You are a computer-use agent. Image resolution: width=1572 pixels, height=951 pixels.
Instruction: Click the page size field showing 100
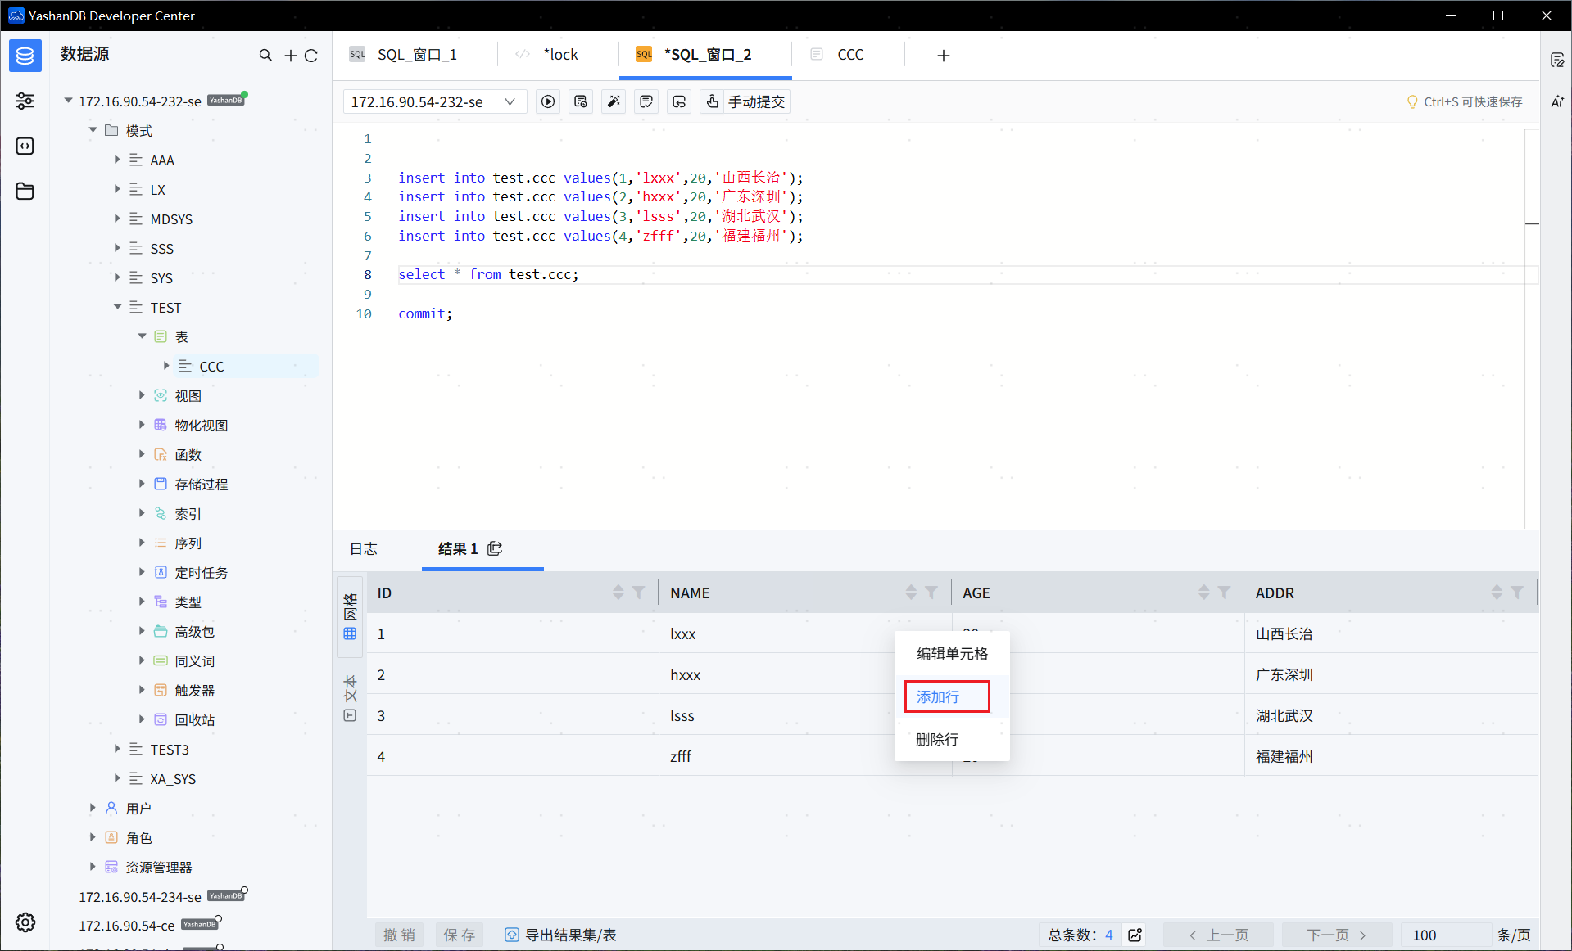coord(1443,935)
